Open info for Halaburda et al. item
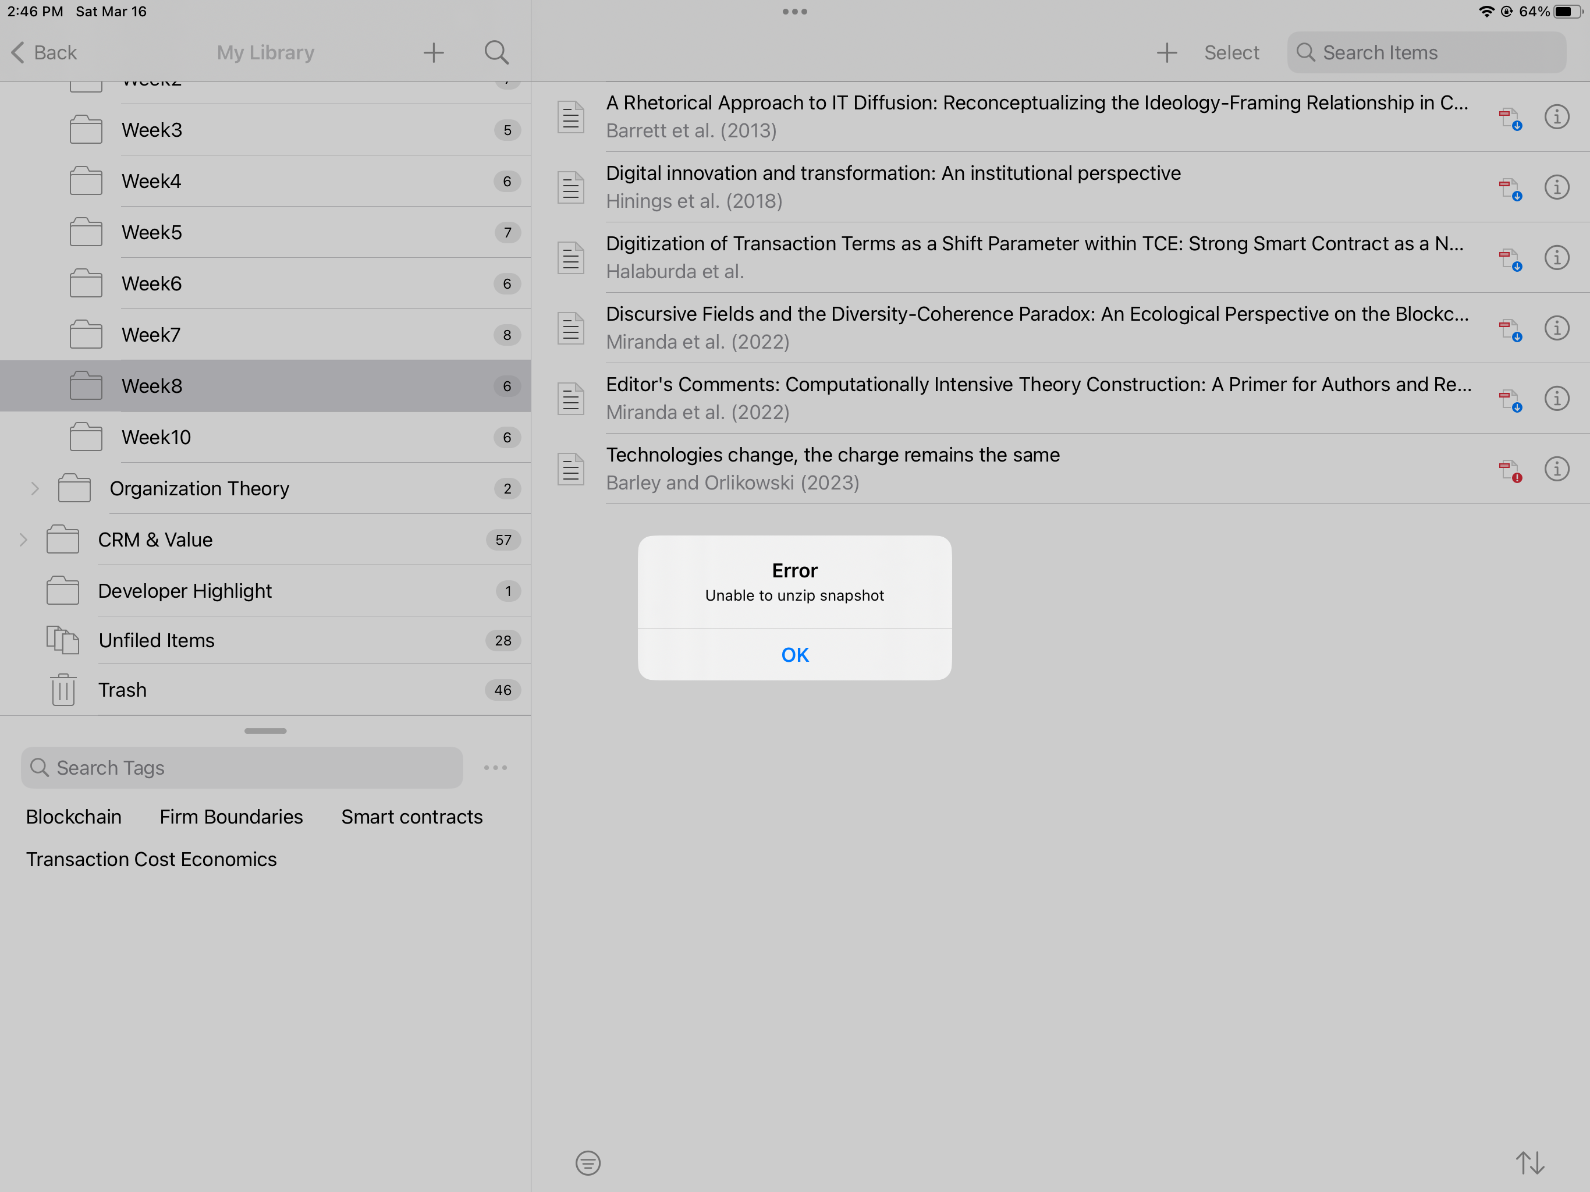This screenshot has height=1192, width=1590. (1556, 257)
